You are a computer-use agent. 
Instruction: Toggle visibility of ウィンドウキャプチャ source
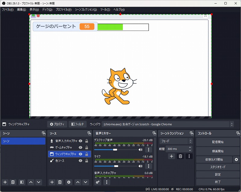coord(80,154)
